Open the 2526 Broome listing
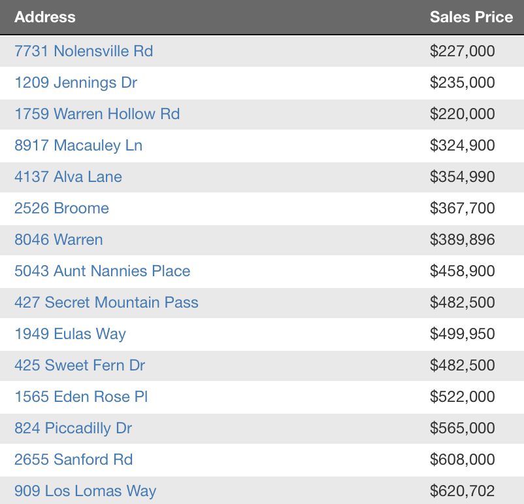Screen dimensions: 524x504 (x=62, y=208)
